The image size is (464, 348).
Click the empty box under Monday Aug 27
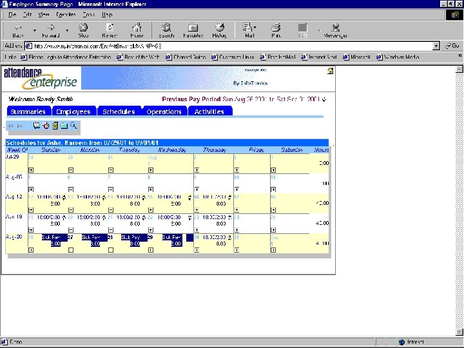coord(71,250)
